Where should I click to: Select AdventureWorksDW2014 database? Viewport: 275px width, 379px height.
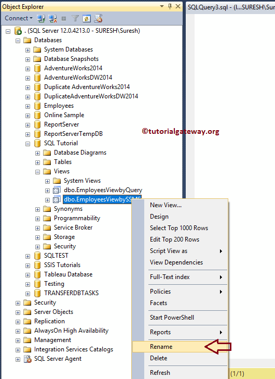coord(78,78)
